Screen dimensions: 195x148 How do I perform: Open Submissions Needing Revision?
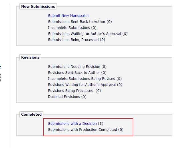coord(74,67)
